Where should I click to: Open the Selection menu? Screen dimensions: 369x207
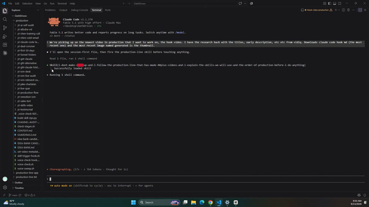(x=27, y=3)
